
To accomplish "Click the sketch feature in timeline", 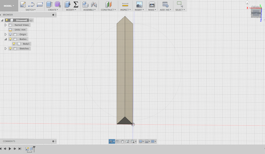I will pyautogui.click(x=27, y=149).
